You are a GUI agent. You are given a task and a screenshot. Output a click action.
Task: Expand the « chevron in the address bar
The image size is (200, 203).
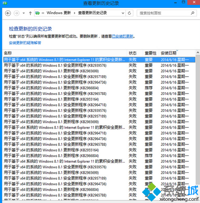[43, 13]
